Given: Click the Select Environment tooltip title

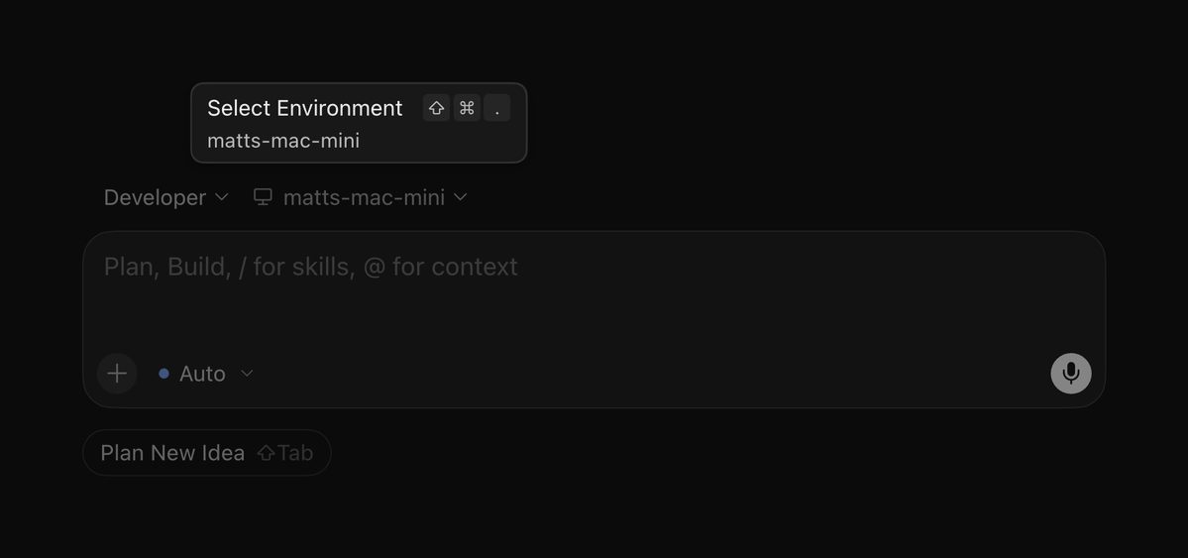Looking at the screenshot, I should click(x=304, y=108).
